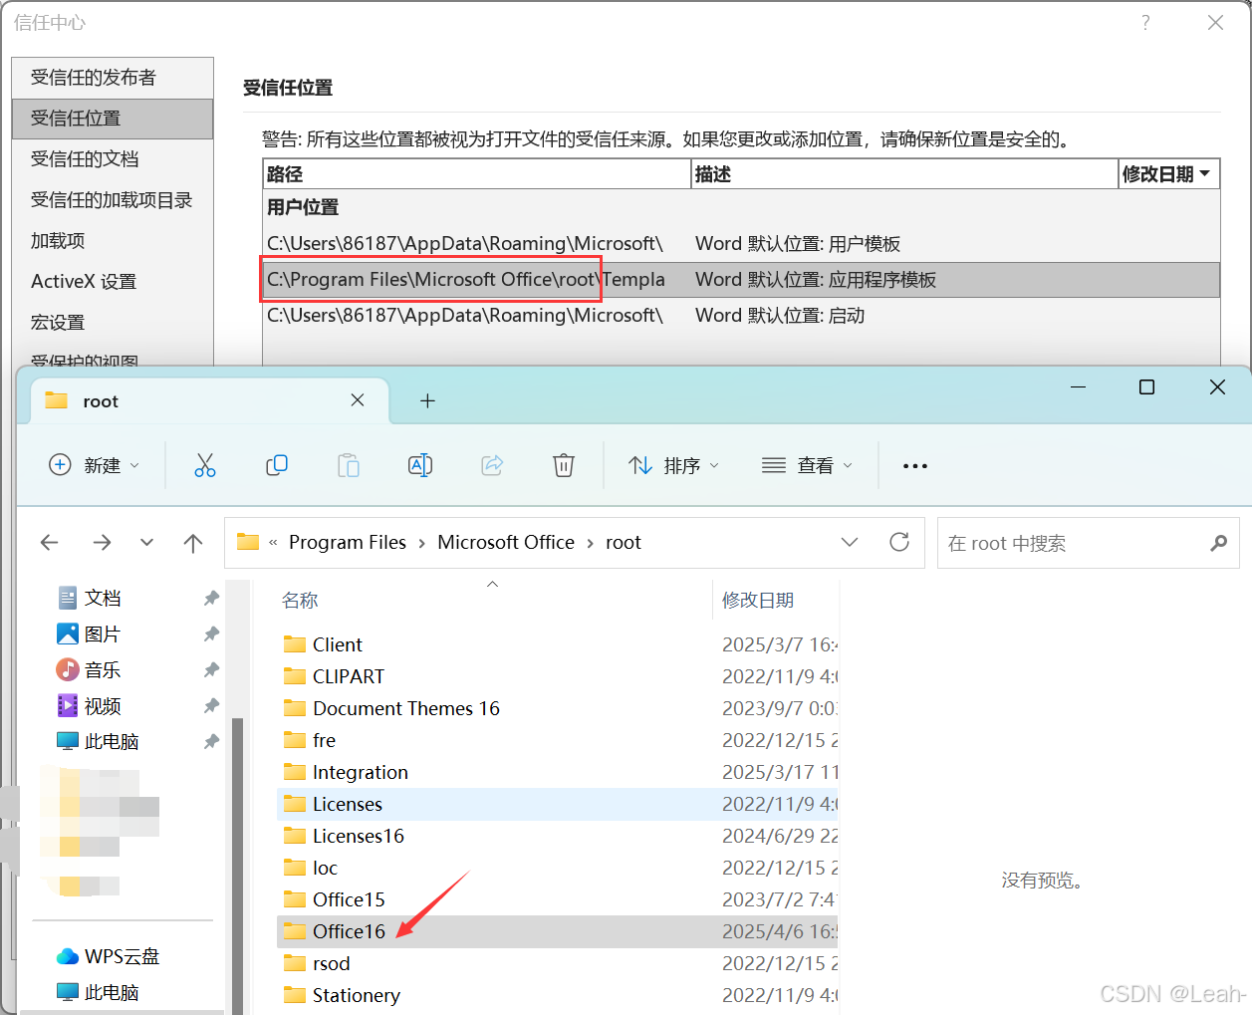Select 受信任的文档 in Trust Center
This screenshot has height=1015, width=1252.
[113, 159]
